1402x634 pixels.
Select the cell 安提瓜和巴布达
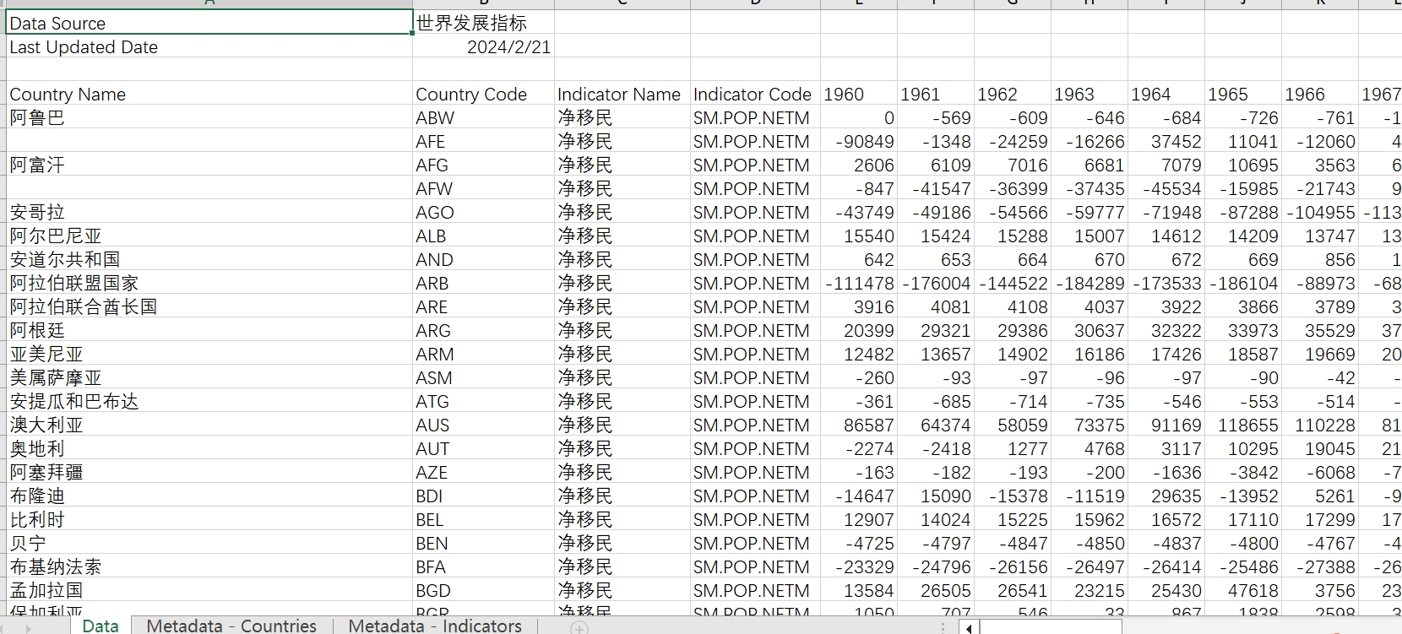coord(209,401)
